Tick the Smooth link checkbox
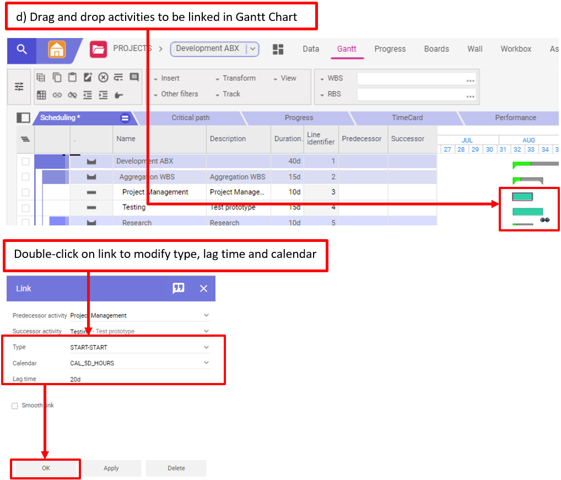The image size is (561, 480). click(x=15, y=406)
